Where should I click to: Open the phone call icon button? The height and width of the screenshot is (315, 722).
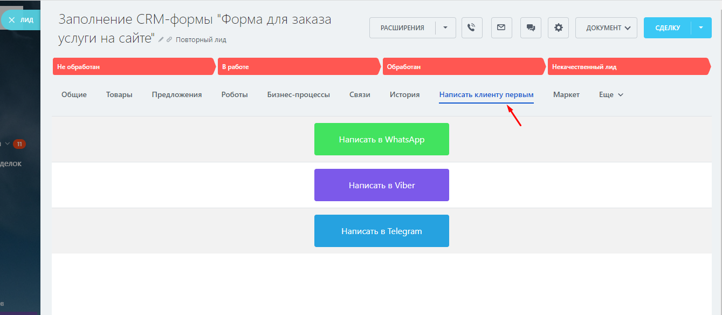472,28
